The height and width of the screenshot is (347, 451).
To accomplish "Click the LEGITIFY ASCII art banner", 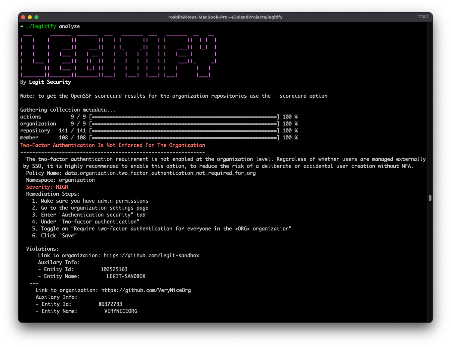I will (x=118, y=55).
